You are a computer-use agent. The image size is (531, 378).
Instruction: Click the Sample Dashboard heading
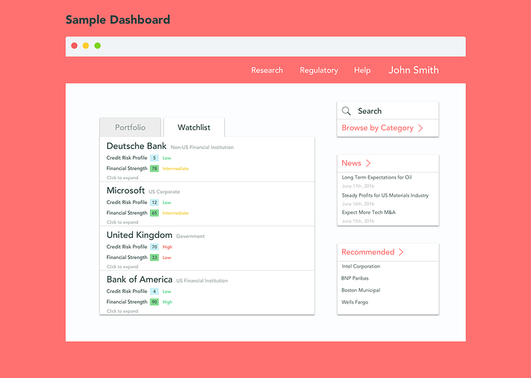[118, 20]
